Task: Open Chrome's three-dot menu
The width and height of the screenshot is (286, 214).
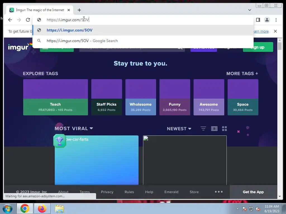Action: 276,20
